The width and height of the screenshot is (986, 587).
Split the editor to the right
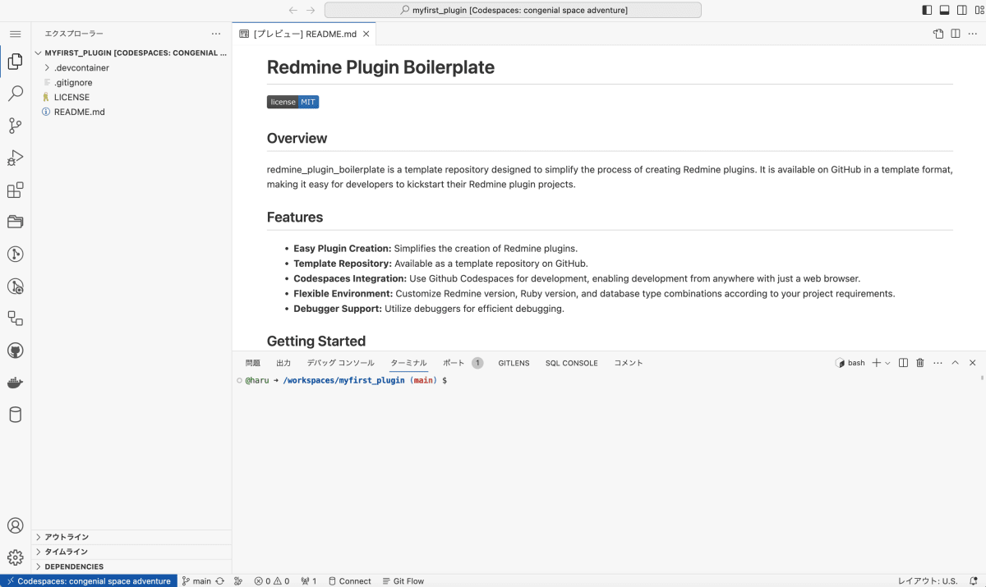click(956, 34)
